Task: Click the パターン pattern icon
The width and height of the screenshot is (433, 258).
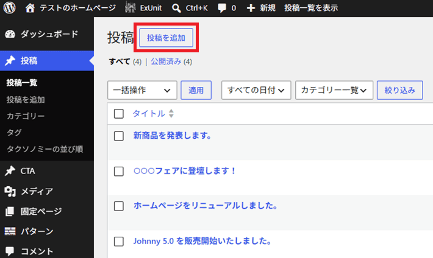Action: point(10,231)
